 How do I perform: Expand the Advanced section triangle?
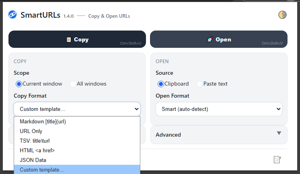pos(279,133)
